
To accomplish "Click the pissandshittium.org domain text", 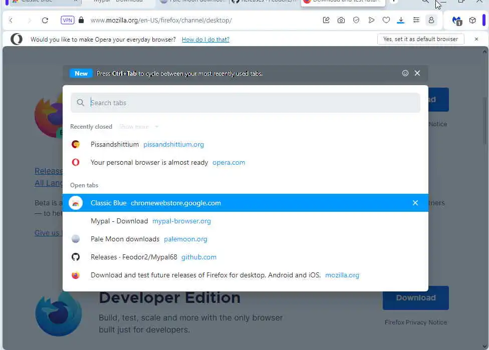I will coord(173,144).
